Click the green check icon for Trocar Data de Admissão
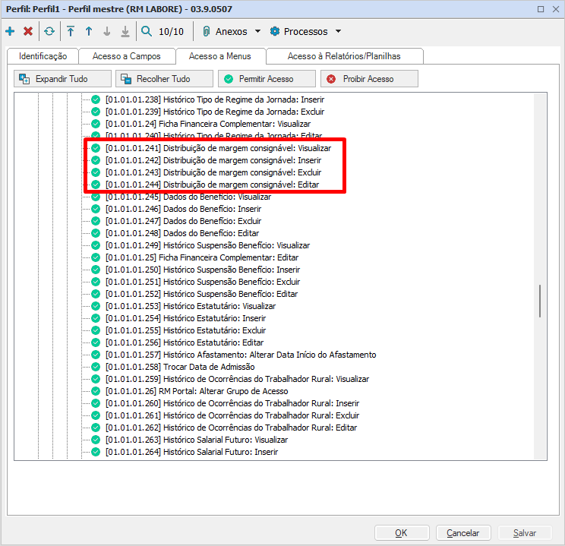Viewport: 565px width, 546px height. [x=96, y=367]
